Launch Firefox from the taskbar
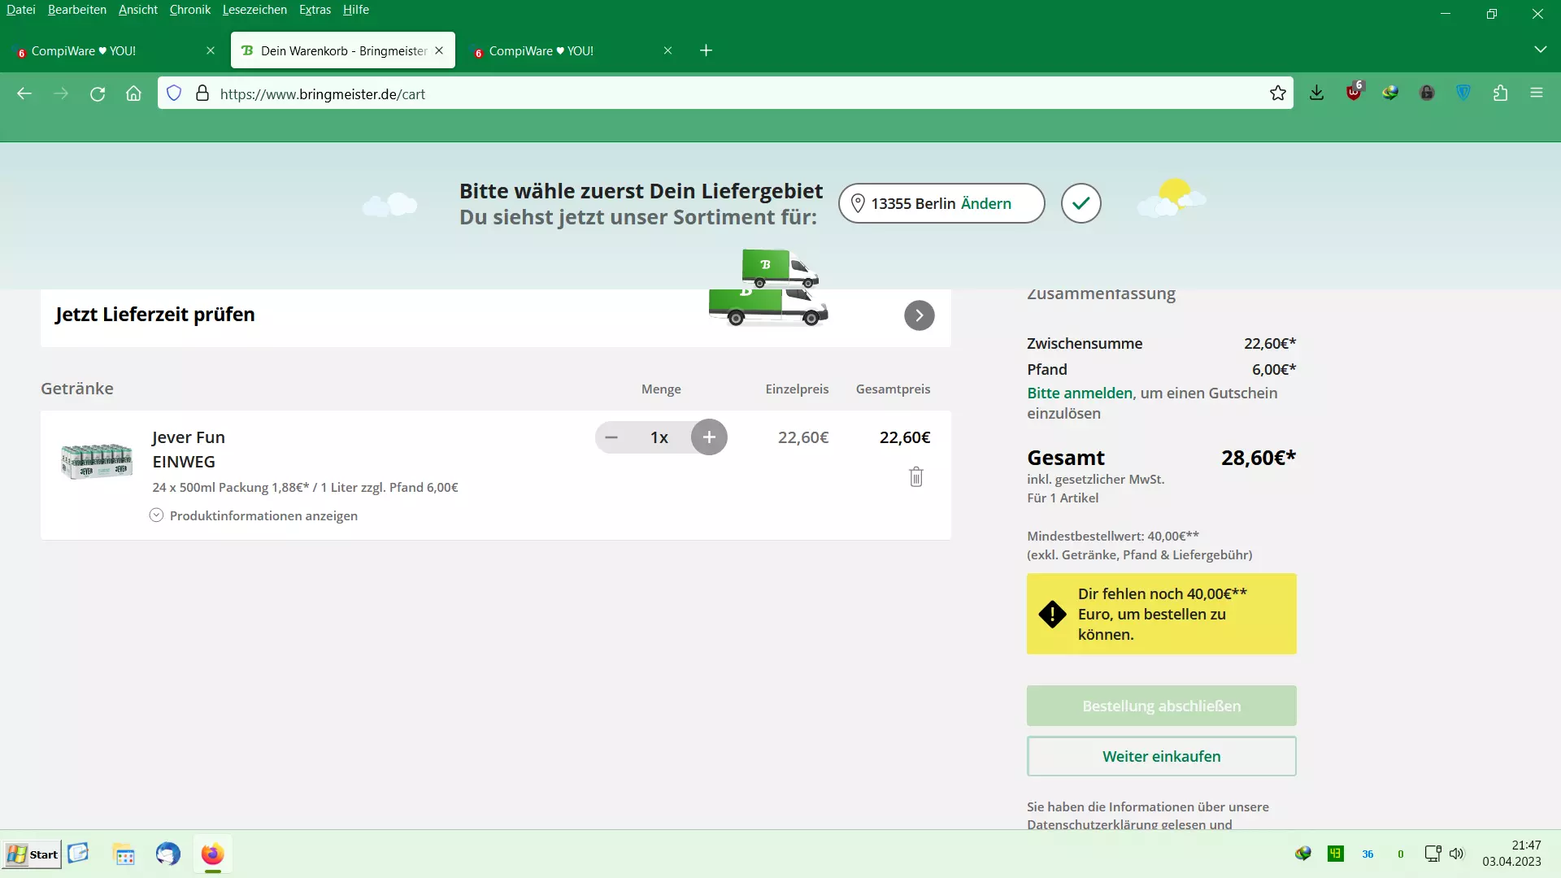The height and width of the screenshot is (878, 1561). click(x=213, y=854)
